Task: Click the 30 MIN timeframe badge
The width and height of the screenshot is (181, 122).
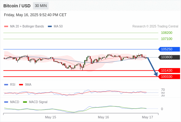Action: (41, 6)
